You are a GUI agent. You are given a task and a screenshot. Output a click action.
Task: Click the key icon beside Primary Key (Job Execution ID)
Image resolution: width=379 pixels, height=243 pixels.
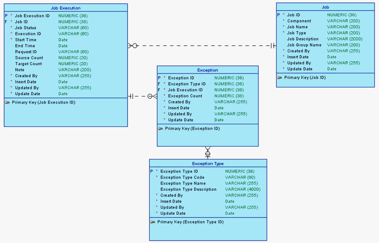point(8,102)
